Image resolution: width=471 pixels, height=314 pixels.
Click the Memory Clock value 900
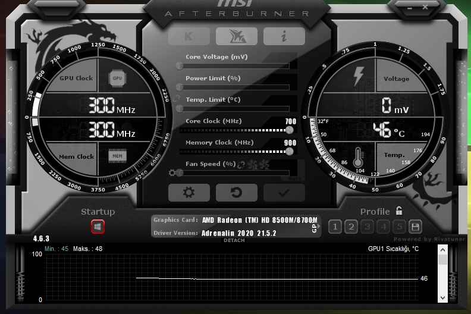pos(290,143)
